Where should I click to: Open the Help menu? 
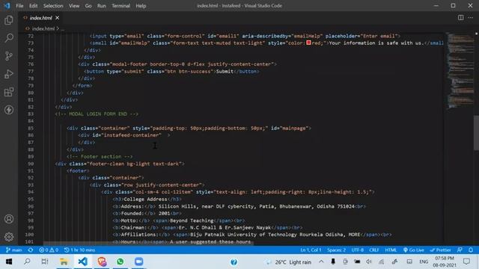[141, 6]
